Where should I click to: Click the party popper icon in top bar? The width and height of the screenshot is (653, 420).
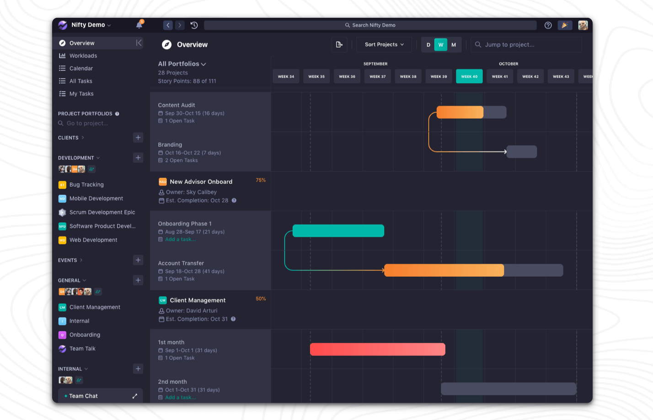565,25
